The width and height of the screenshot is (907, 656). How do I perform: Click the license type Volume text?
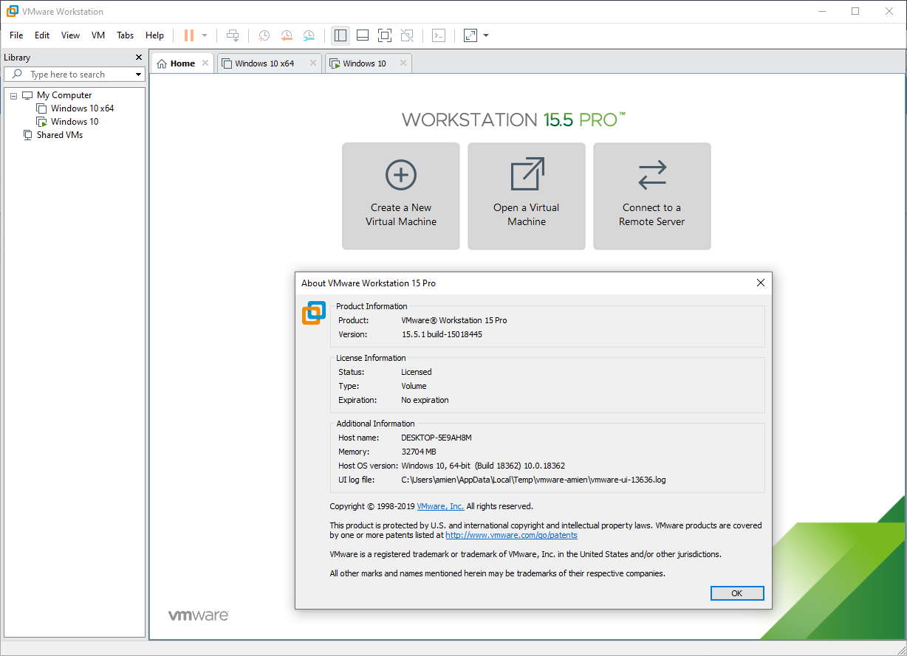[414, 386]
